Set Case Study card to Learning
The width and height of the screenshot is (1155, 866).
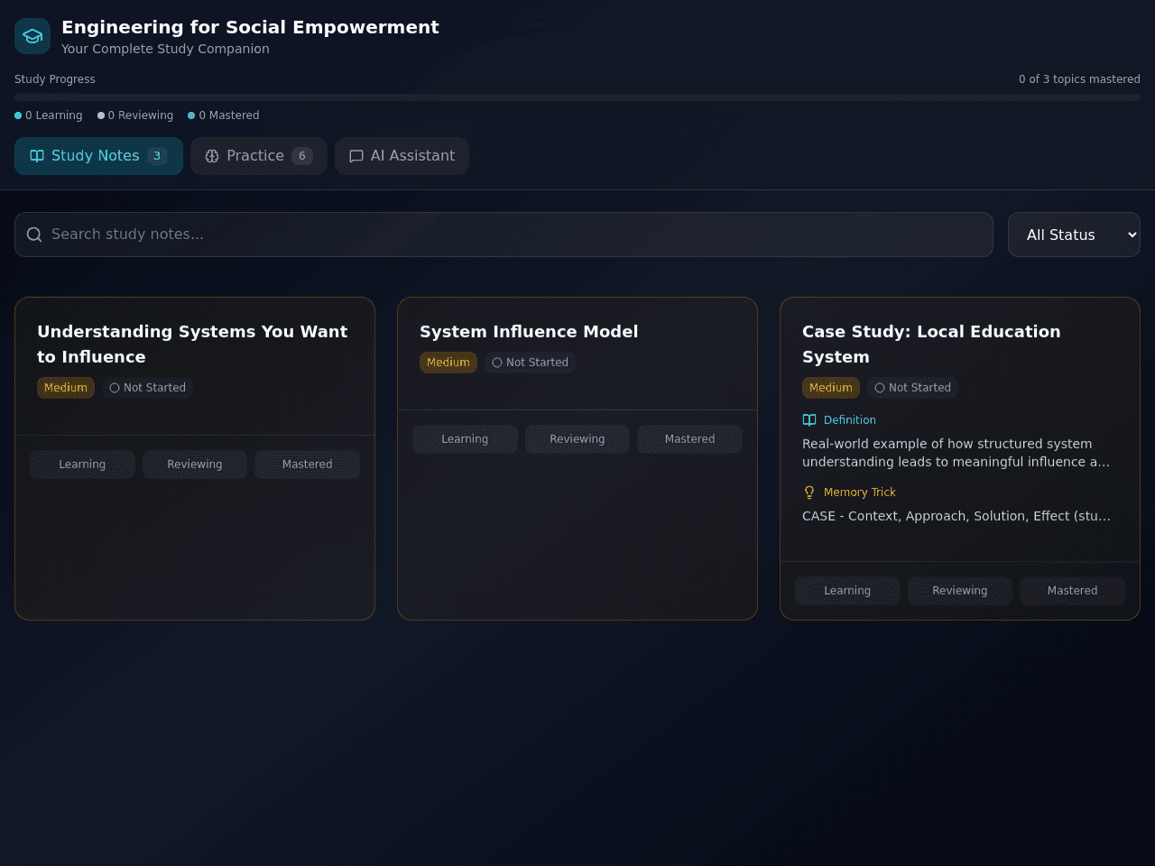847,591
